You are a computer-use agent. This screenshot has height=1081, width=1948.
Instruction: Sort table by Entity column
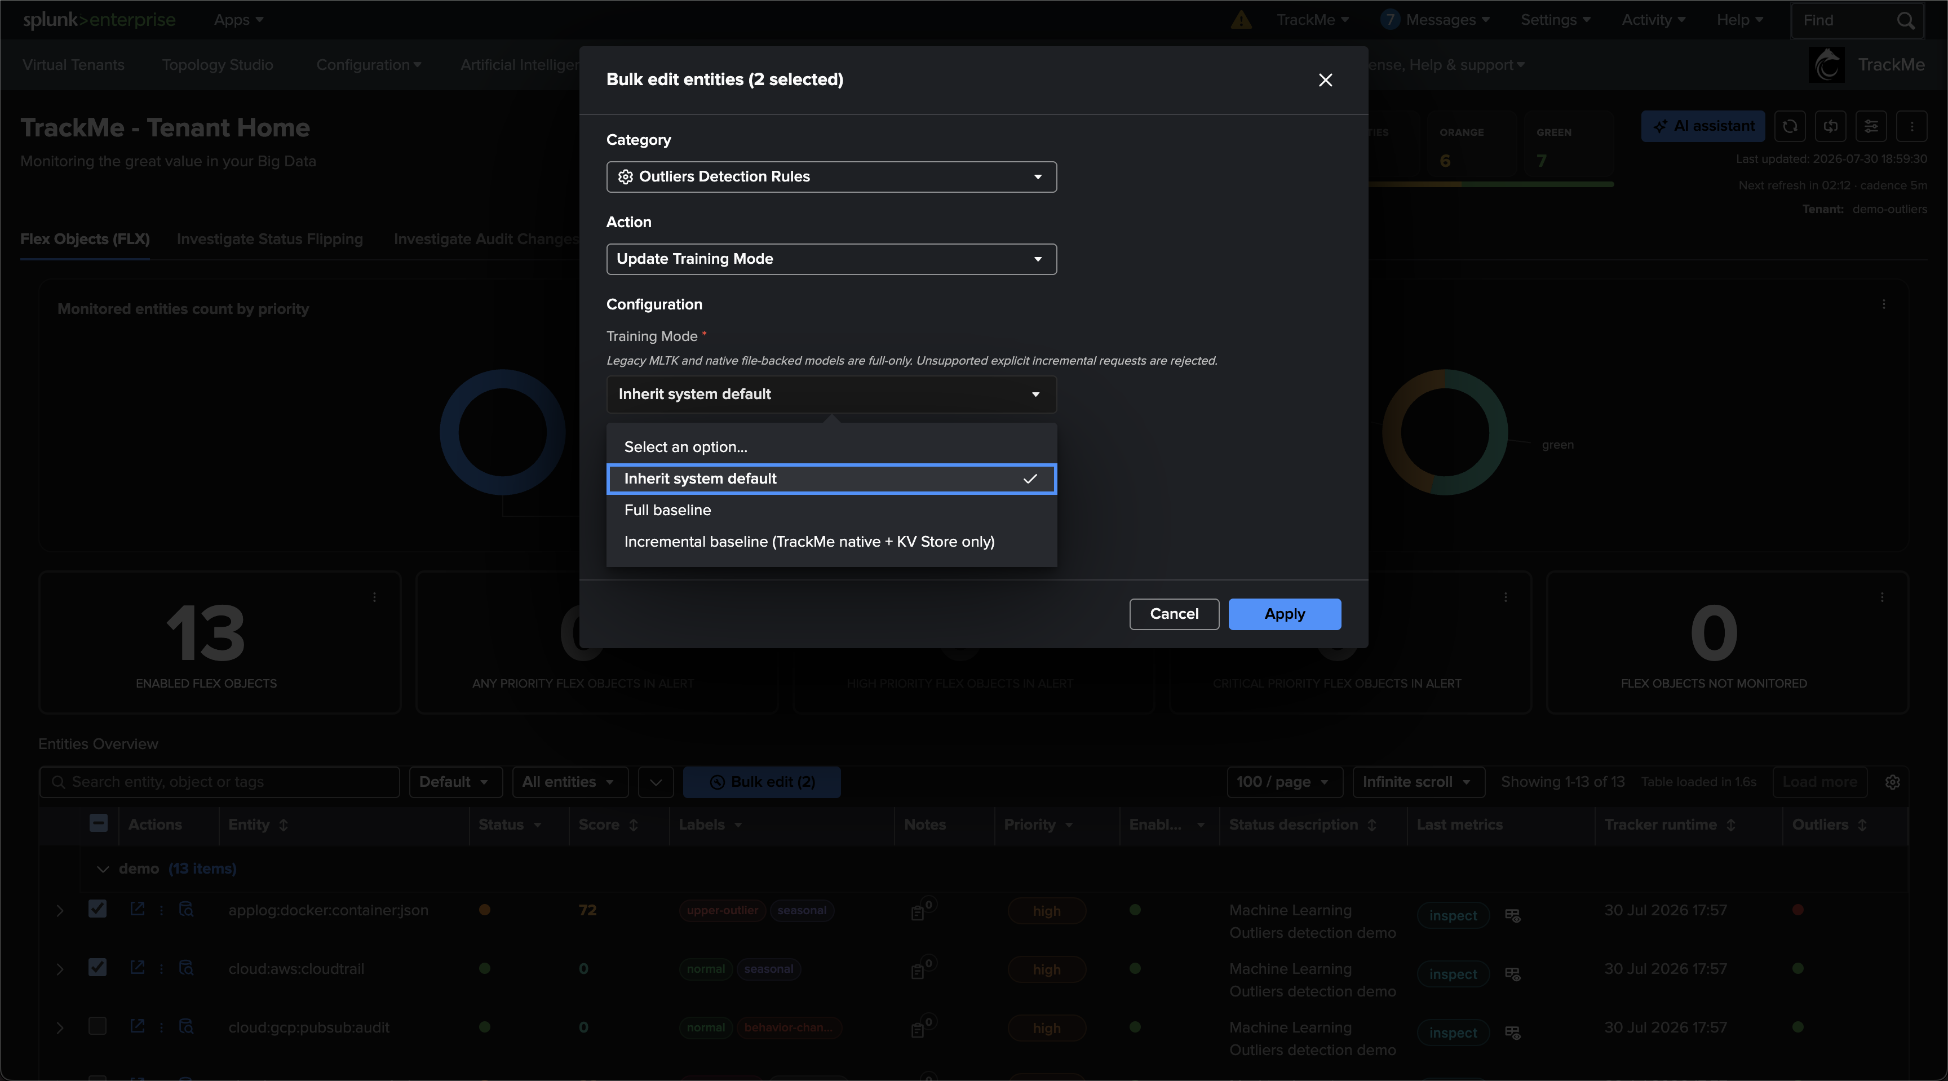pos(258,825)
